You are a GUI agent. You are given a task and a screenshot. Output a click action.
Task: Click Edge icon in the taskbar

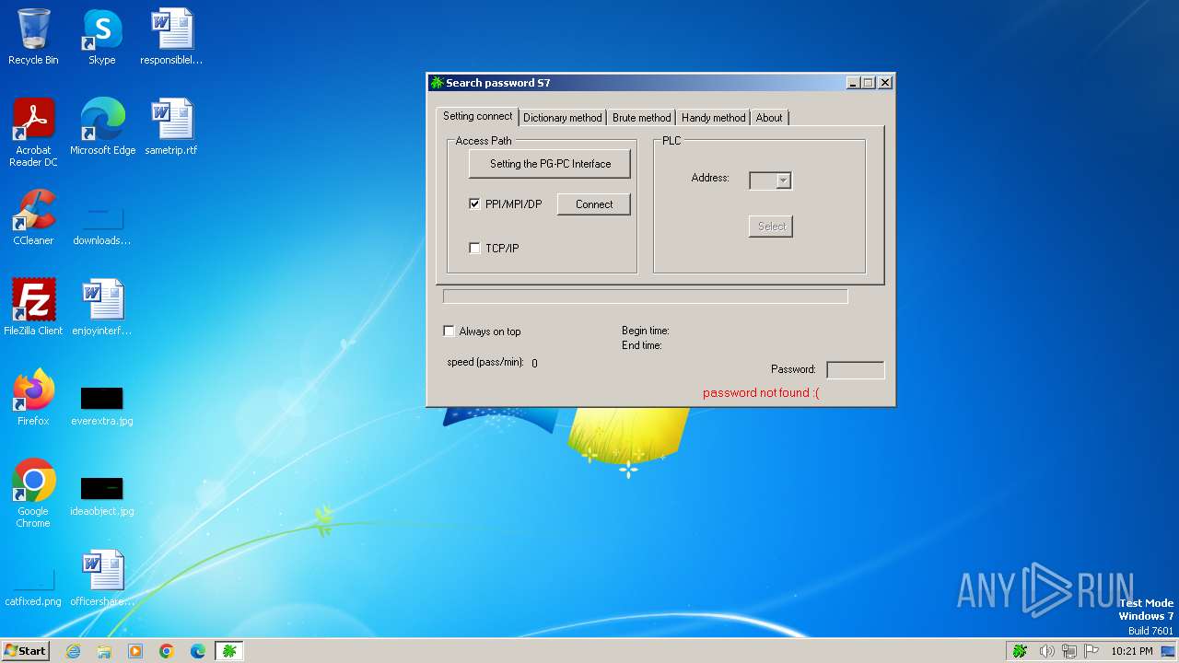click(x=197, y=651)
